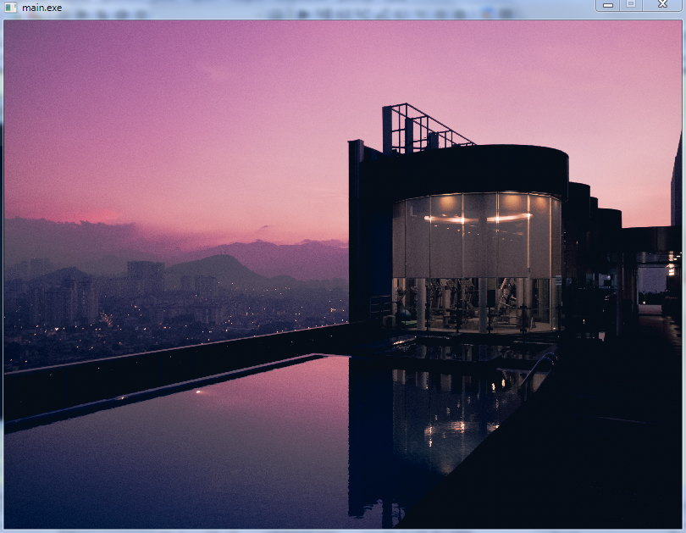Click the disabled maximize button
This screenshot has width=686, height=533.
coord(631,5)
